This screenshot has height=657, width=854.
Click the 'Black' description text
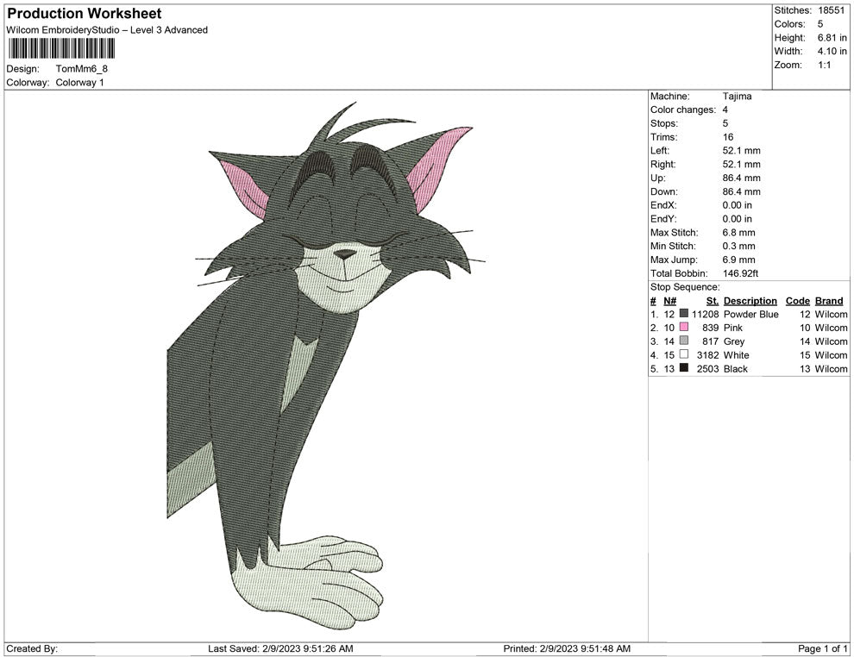(735, 368)
